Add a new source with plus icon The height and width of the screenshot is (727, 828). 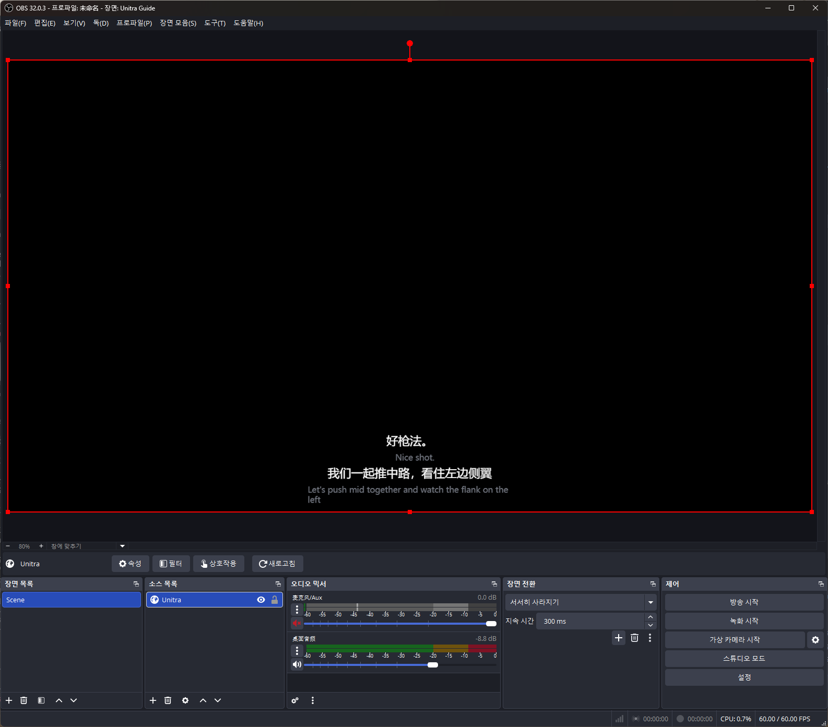tap(153, 700)
